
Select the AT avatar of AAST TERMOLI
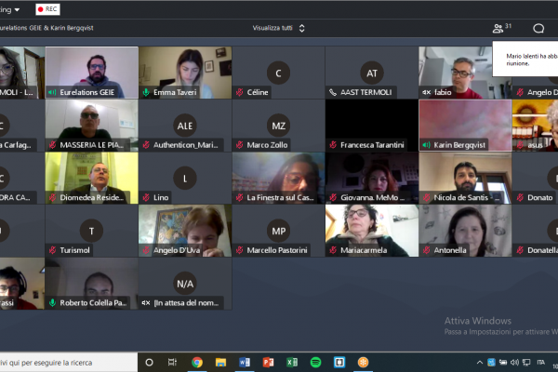pyautogui.click(x=372, y=73)
